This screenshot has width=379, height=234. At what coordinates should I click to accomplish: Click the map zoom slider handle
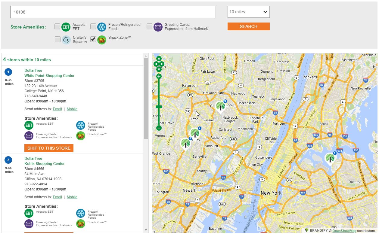pos(159,107)
